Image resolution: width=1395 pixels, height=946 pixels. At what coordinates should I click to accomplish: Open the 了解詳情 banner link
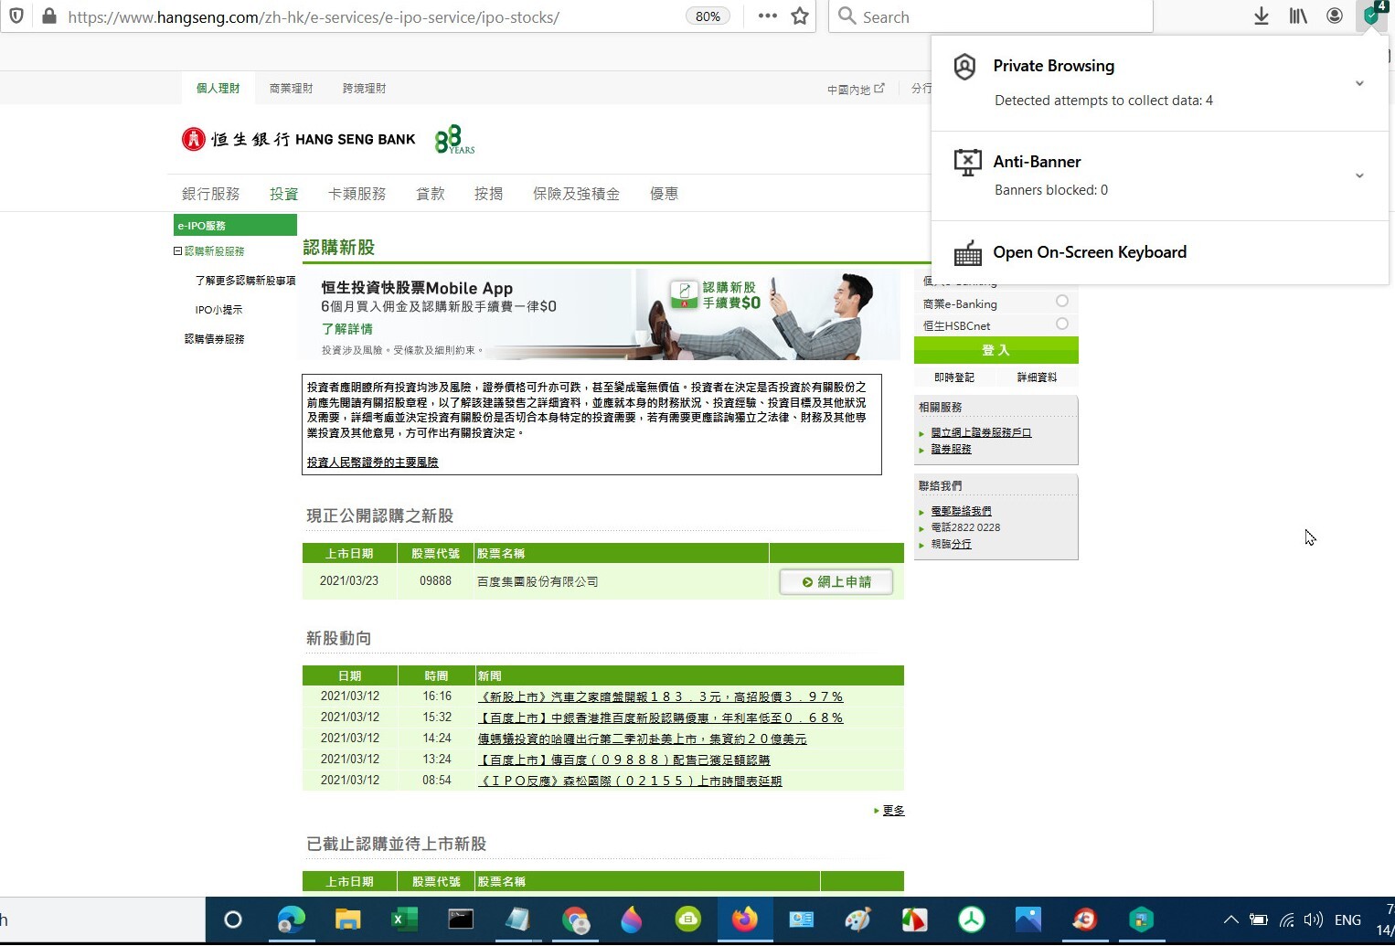tap(346, 329)
